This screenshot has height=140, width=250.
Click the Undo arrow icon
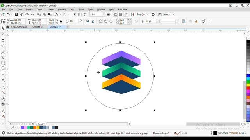[x=56, y=14]
